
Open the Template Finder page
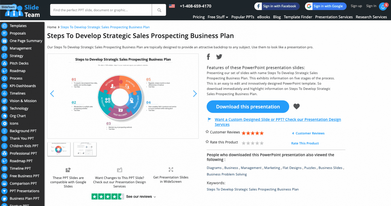click(298, 17)
